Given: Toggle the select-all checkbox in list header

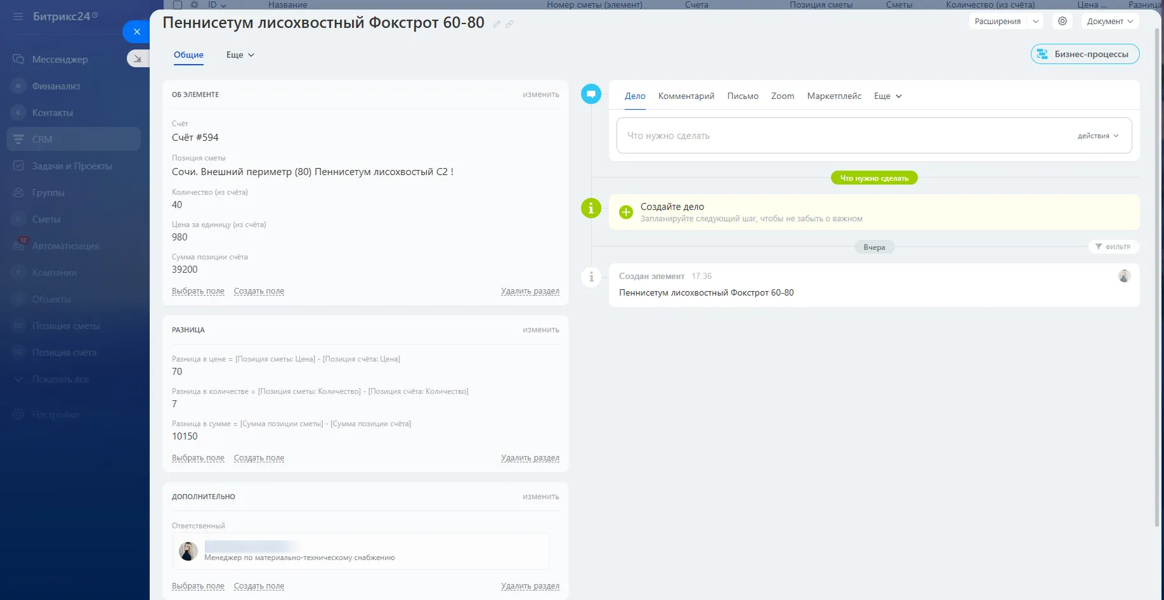Looking at the screenshot, I should point(178,4).
